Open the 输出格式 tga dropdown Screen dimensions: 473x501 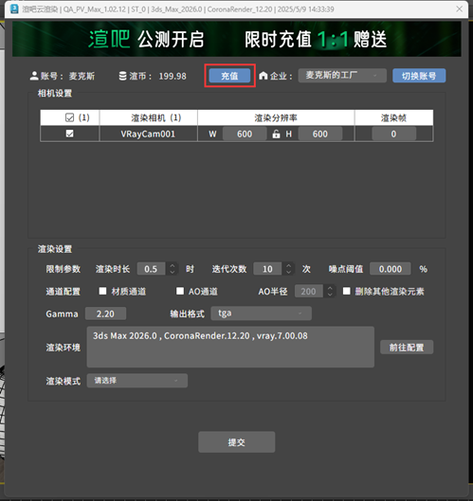tap(261, 313)
